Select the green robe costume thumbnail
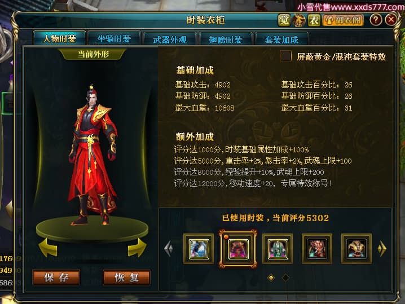The width and height of the screenshot is (405, 304). (278, 249)
